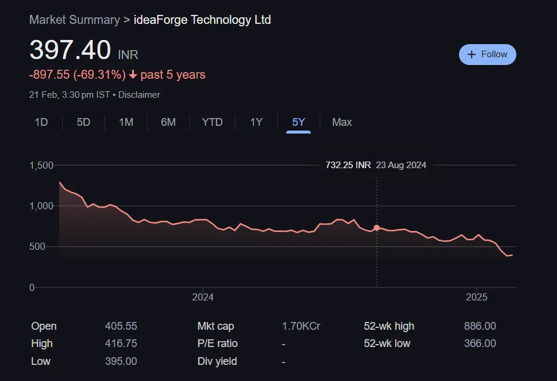Click the plus icon in Follow button
The height and width of the screenshot is (381, 557).
(x=472, y=55)
